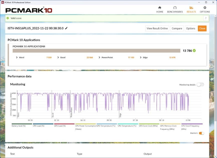The width and height of the screenshot is (217, 158).
Task: Click the PCMark 10 app title icon
Action: pos(3,2)
